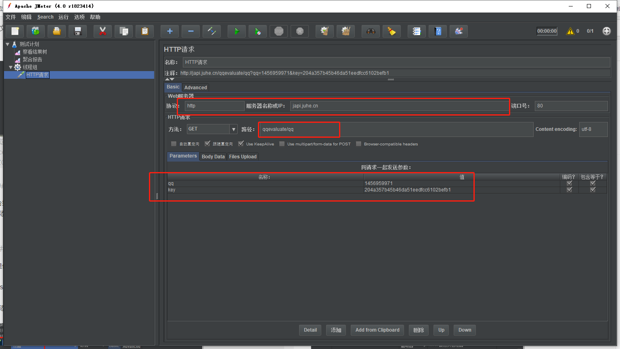This screenshot has height=349, width=620.
Task: Click Add from Clipboard button
Action: (377, 330)
